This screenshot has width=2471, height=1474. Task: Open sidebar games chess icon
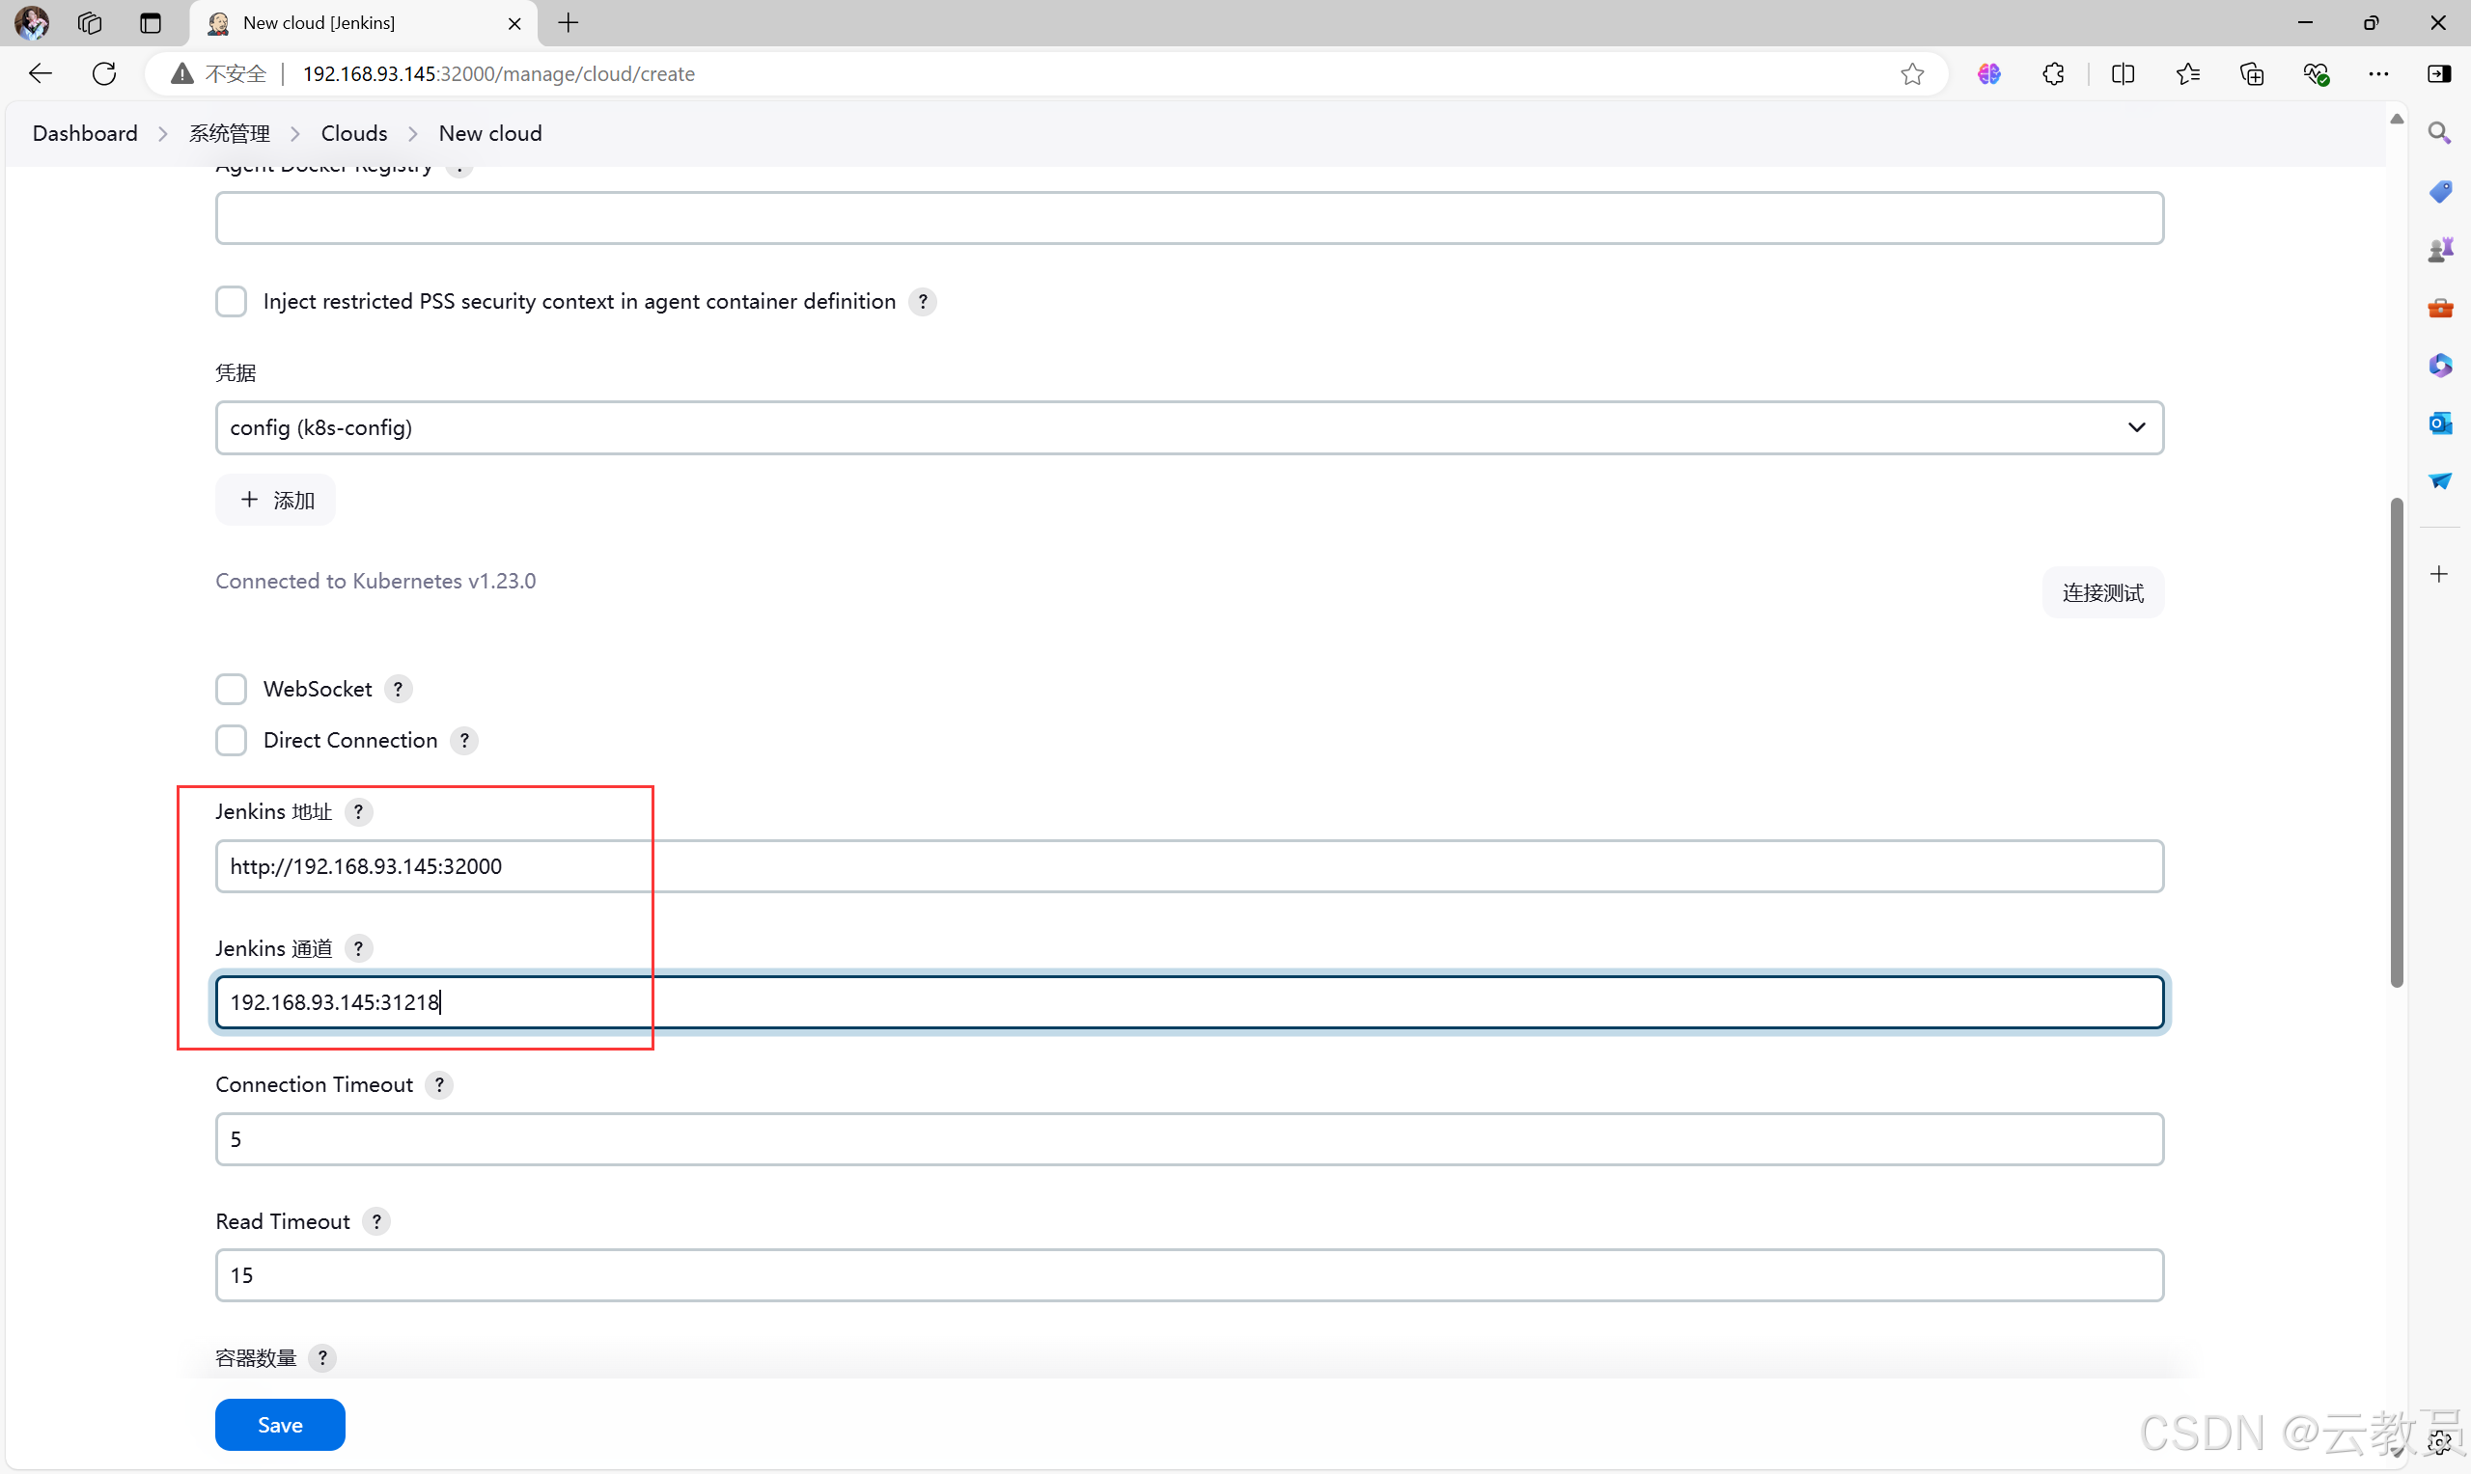tap(2440, 249)
